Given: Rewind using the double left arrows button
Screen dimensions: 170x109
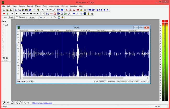Looking at the screenshot, I should pyautogui.click(x=31, y=14).
